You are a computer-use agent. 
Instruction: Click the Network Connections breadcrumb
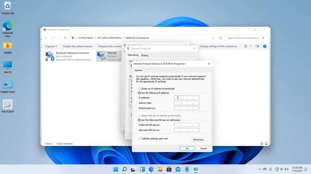(x=137, y=38)
